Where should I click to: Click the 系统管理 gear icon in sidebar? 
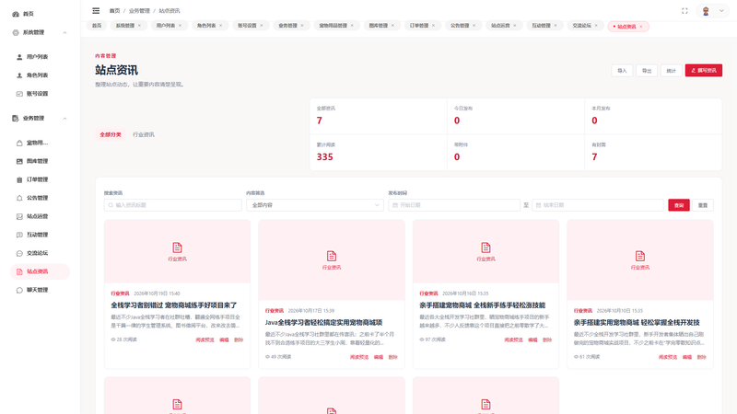point(16,32)
